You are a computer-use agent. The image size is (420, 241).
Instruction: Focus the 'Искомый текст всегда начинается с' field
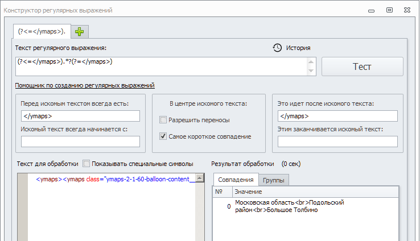(80, 141)
